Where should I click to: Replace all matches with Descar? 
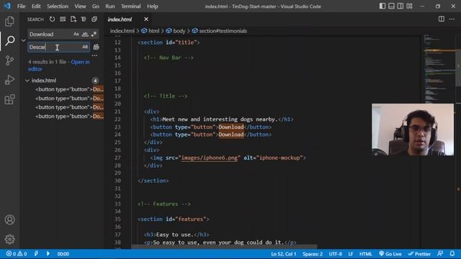click(96, 47)
